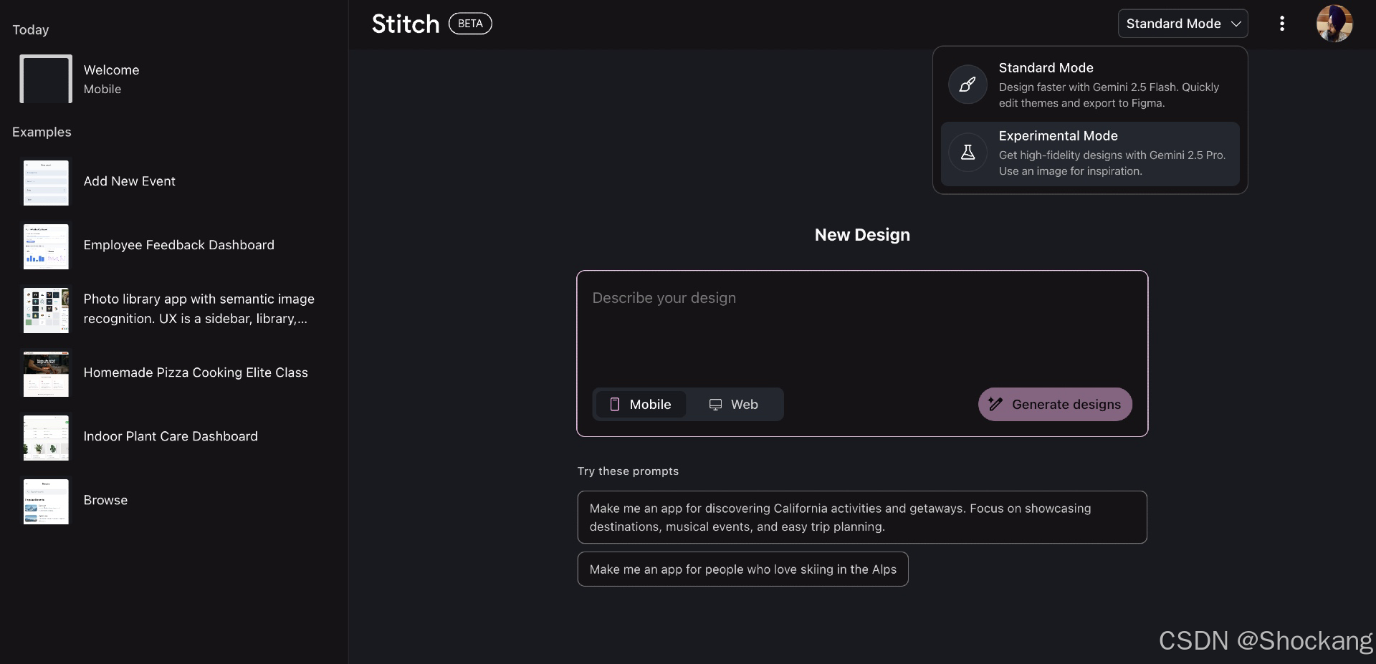1376x664 pixels.
Task: Click the New Design heading
Action: point(862,235)
